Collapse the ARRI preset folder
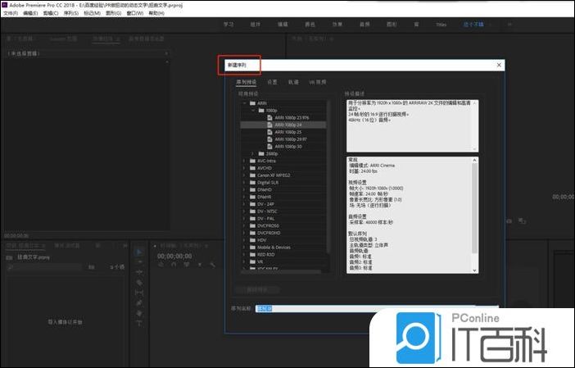The image size is (575, 368). pyautogui.click(x=242, y=102)
